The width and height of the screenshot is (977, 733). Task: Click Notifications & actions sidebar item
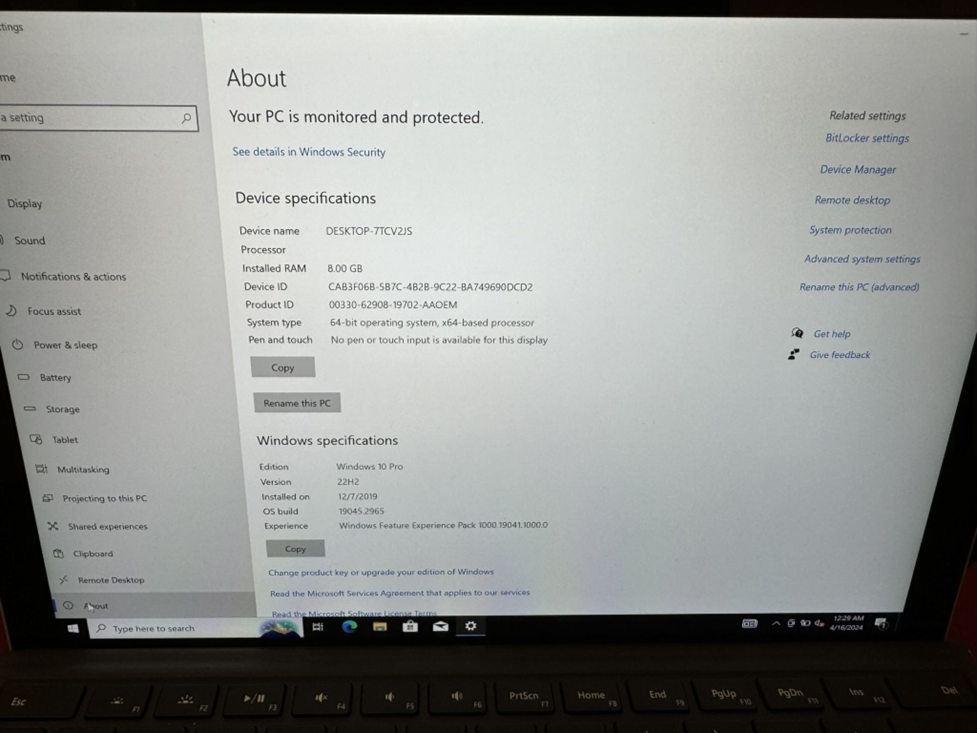[x=74, y=276]
